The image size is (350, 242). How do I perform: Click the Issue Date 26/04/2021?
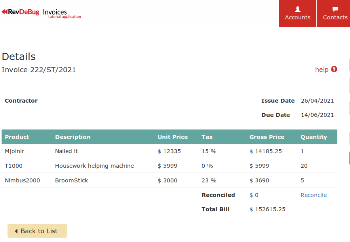coord(317,101)
